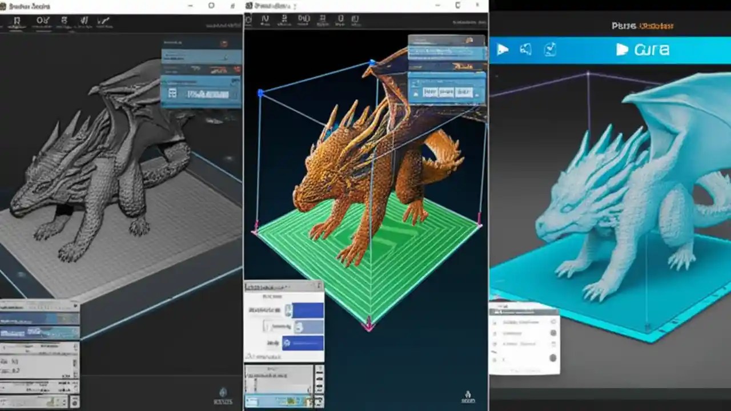Open the support blocker icon in the toolbar
The image size is (731, 411).
(x=356, y=19)
